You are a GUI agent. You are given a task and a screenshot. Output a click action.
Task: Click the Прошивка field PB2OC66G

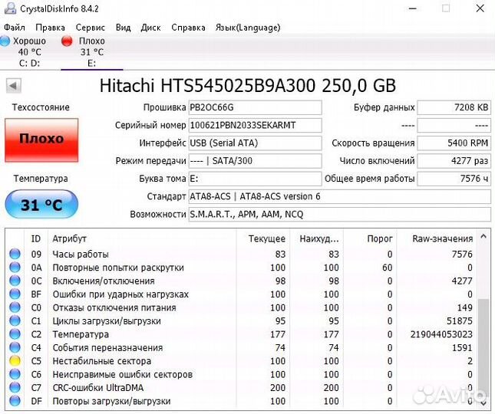[x=255, y=107]
